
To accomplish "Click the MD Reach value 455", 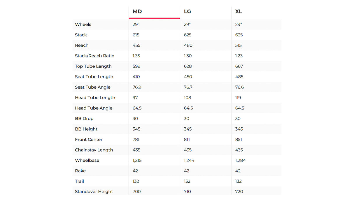I will point(136,45).
